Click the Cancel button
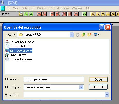 (x=98, y=87)
